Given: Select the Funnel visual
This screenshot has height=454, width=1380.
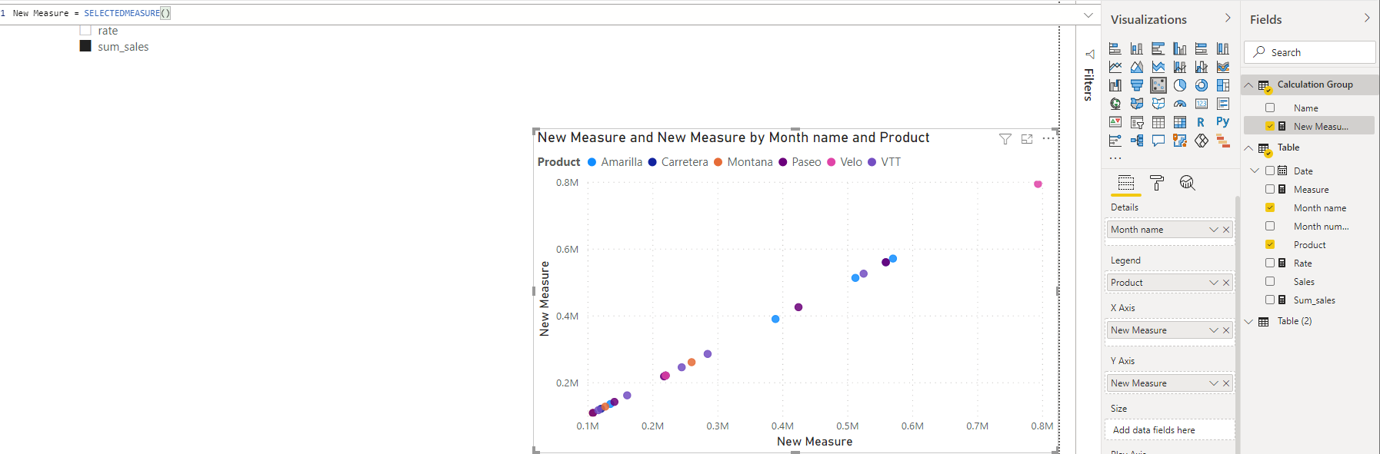Looking at the screenshot, I should pyautogui.click(x=1137, y=85).
